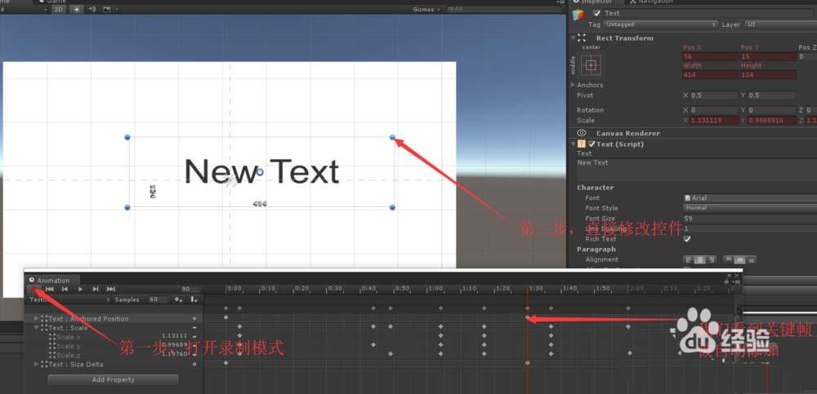The image size is (817, 394).
Task: Open scene effects image dropdown
Action: (x=109, y=9)
